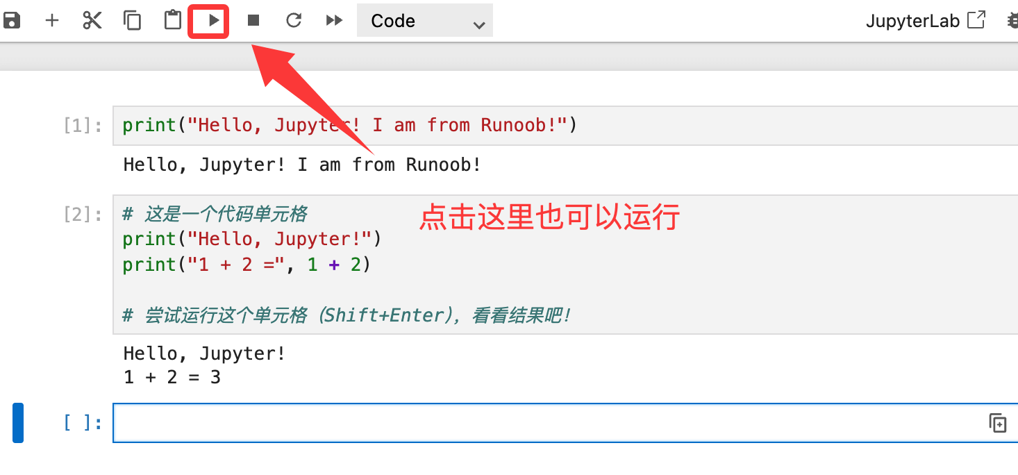Interrupt the kernel with the stop square
The width and height of the screenshot is (1018, 475).
pos(253,21)
